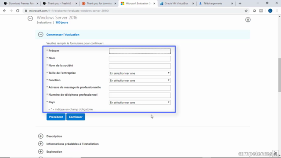Click the page vertical scrollbar thumb
This screenshot has width=281, height=158.
click(x=279, y=75)
